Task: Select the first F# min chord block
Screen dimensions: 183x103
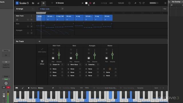Action: click(69, 18)
